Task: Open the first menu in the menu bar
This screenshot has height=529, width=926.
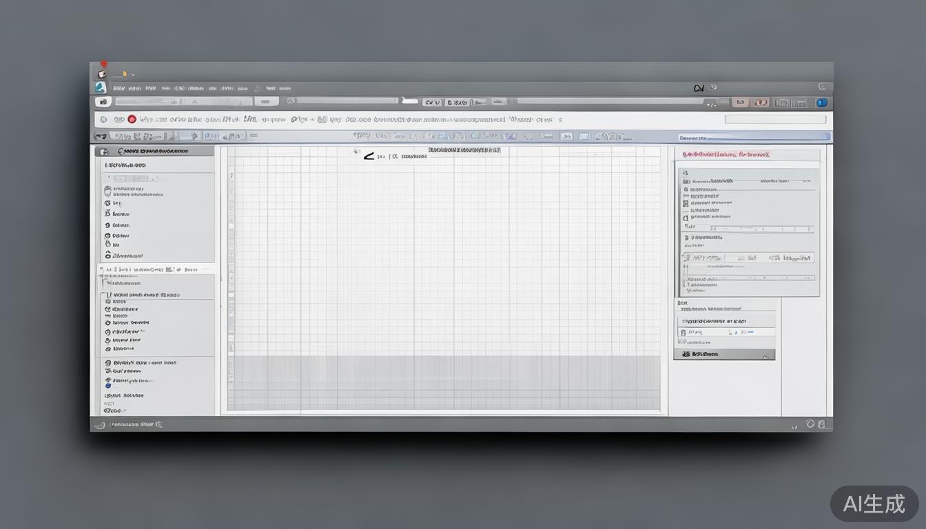Action: (119, 88)
